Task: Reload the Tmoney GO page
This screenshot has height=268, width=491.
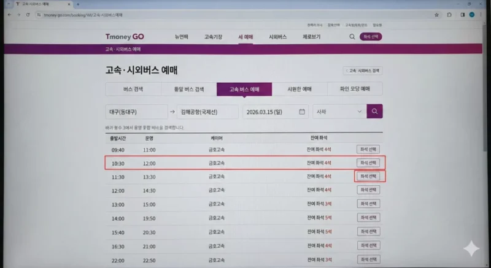Action: point(28,15)
